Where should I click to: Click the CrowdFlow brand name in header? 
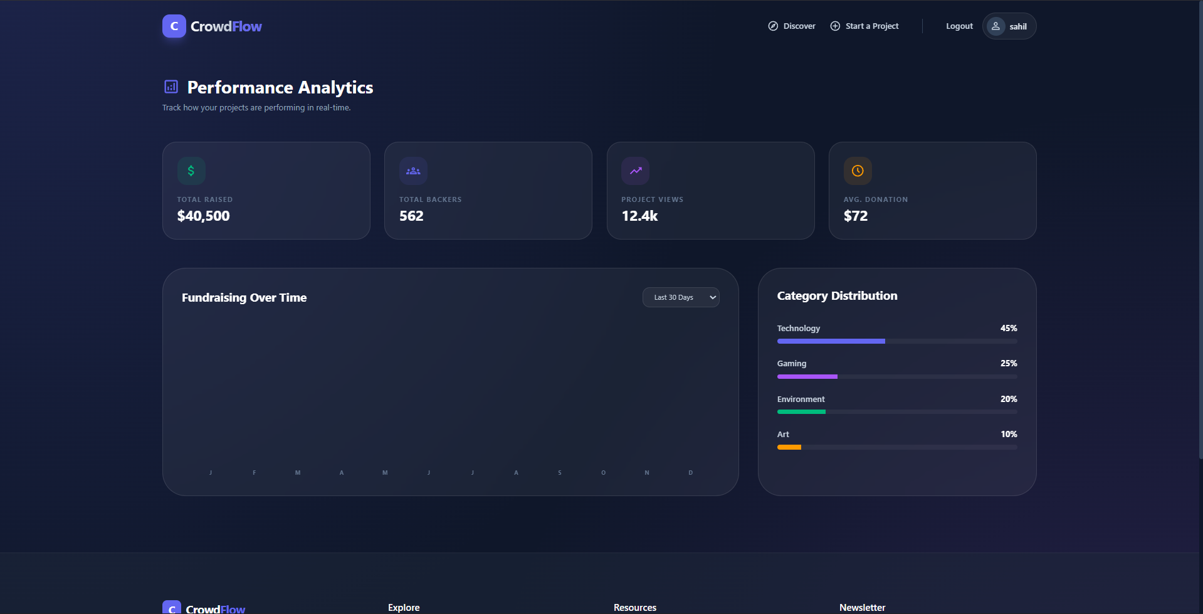226,26
